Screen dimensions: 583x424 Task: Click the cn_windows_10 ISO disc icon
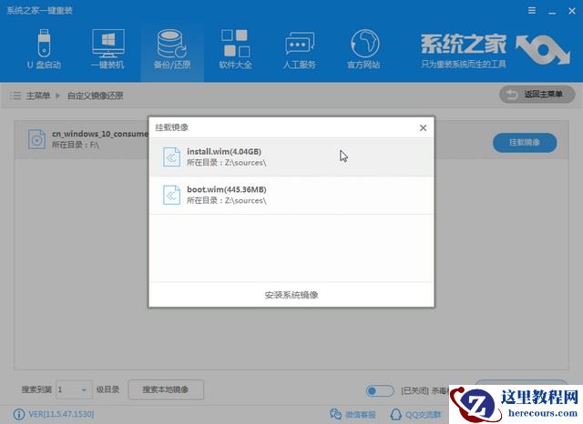[36, 139]
